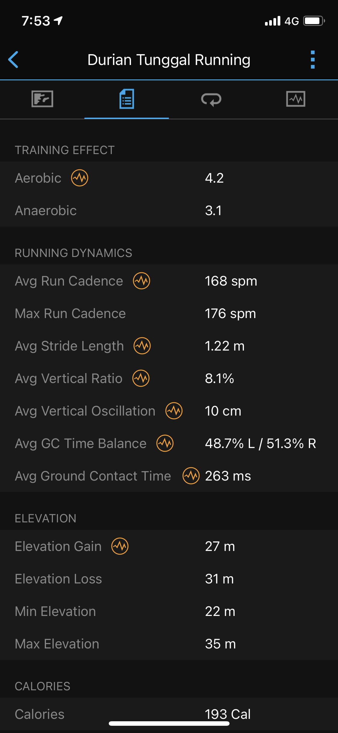Tap the Avg GC Time Balance icon
338x733 pixels.
pos(165,443)
